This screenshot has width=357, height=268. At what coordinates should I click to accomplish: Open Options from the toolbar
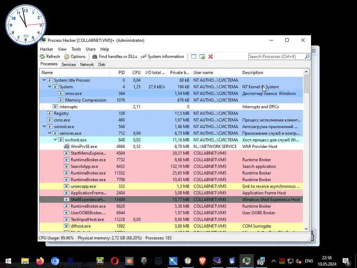point(75,57)
